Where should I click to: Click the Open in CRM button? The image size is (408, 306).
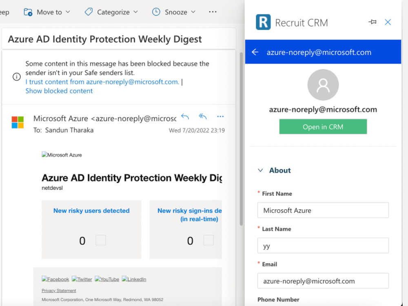(323, 127)
